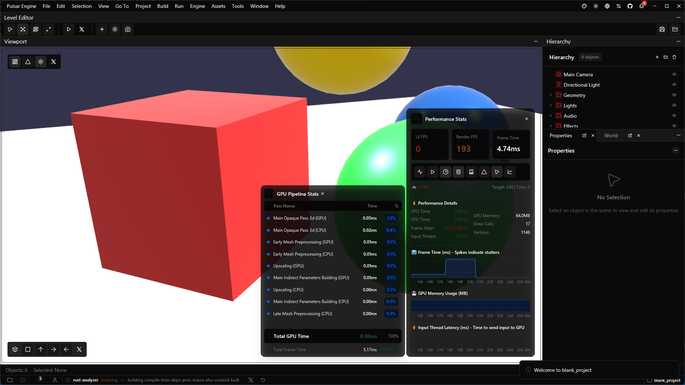Image resolution: width=685 pixels, height=385 pixels.
Task: Hide the Lights folder in the Hierarchy
Action: [674, 105]
